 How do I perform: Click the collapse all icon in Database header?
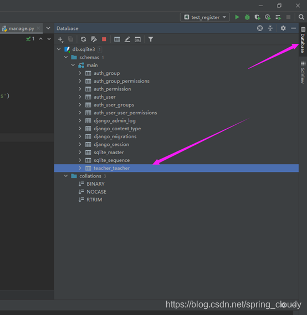pyautogui.click(x=270, y=28)
